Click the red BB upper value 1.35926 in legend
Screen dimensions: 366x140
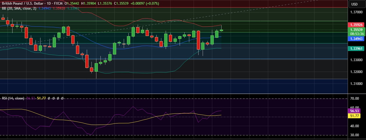(59, 8)
